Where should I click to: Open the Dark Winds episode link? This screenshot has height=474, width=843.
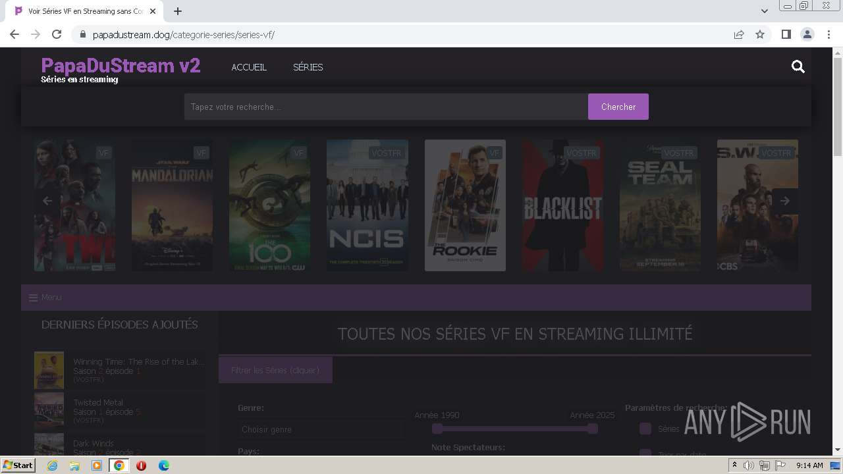[x=94, y=443]
